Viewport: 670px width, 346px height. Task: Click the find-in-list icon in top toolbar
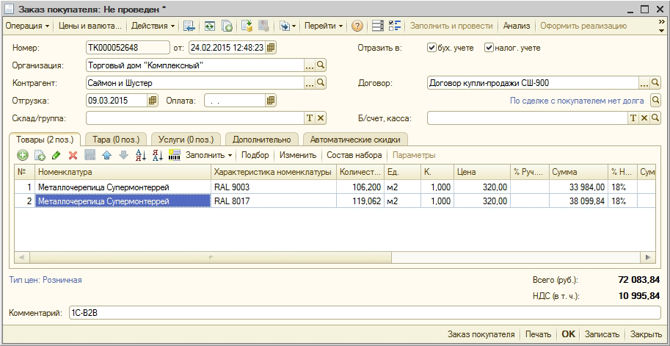[x=189, y=26]
